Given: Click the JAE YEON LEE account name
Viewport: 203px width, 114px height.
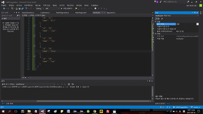Looking at the screenshot, I should pos(191,6).
